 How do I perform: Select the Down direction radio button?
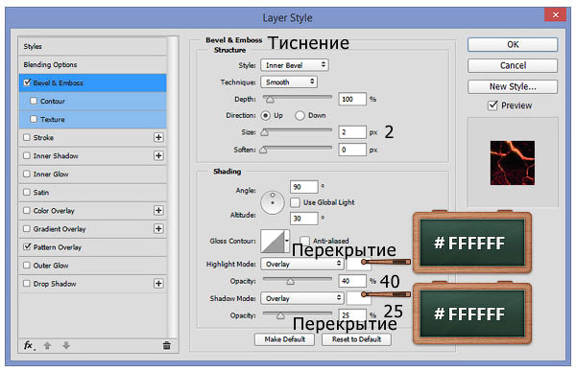tap(300, 116)
